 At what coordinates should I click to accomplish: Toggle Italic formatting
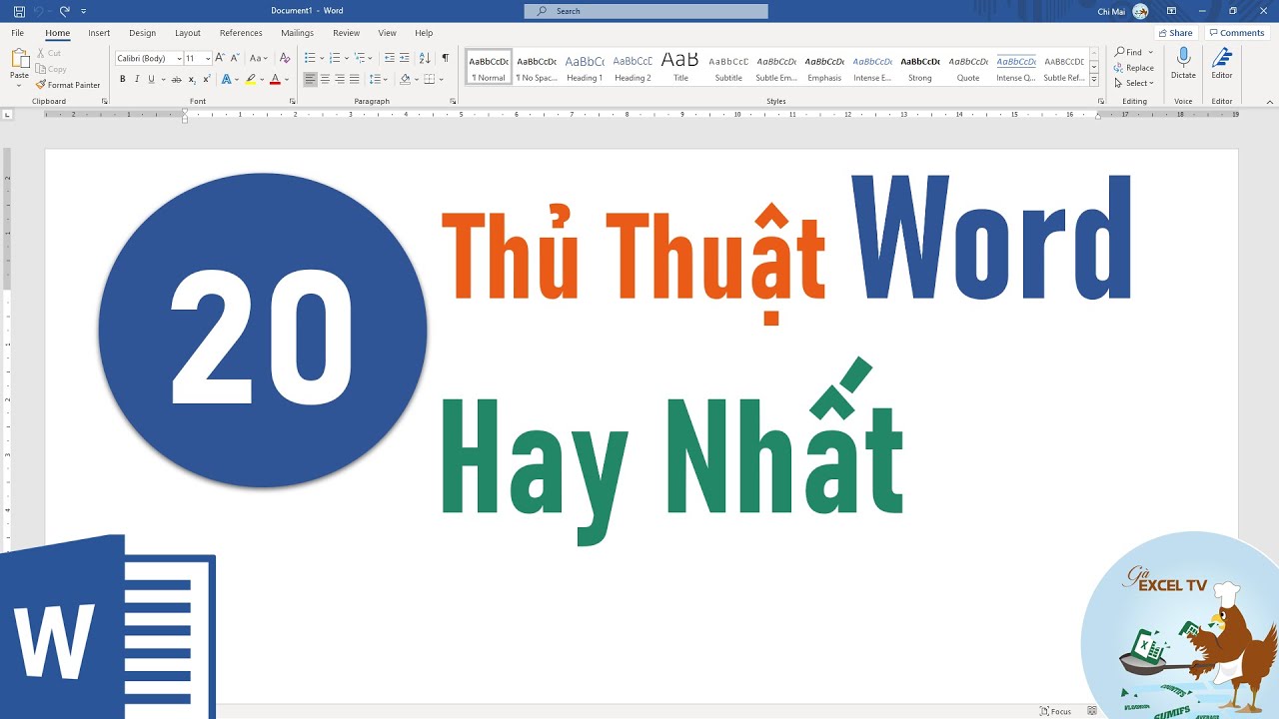[x=137, y=79]
